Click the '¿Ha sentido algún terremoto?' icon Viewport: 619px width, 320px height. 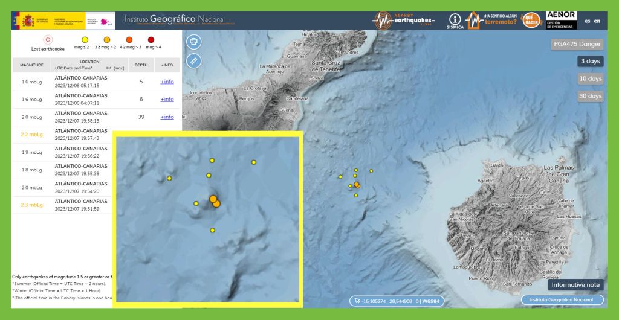click(x=492, y=21)
